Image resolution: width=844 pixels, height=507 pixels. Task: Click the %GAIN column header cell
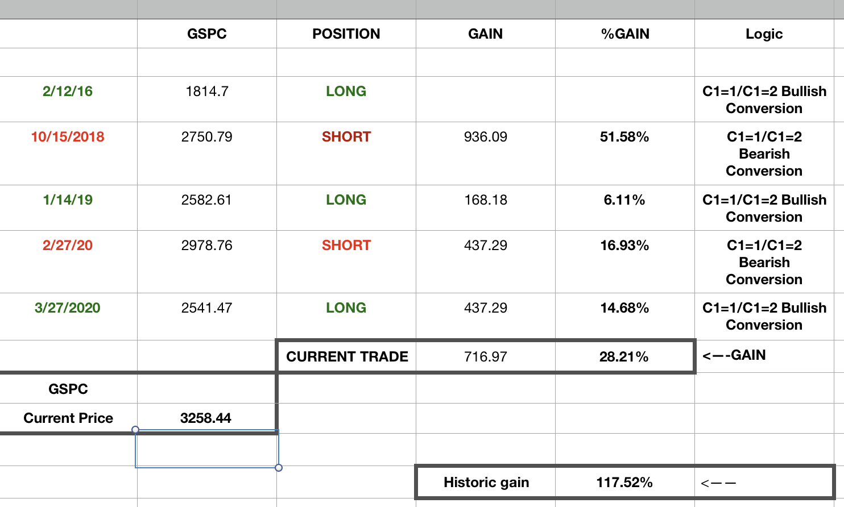pyautogui.click(x=624, y=34)
